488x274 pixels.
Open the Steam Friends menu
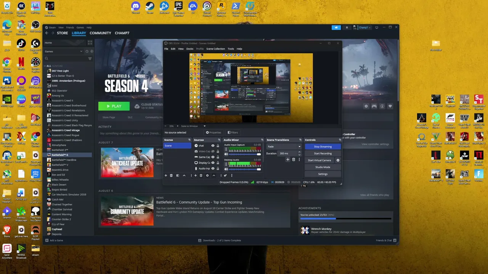click(70, 27)
